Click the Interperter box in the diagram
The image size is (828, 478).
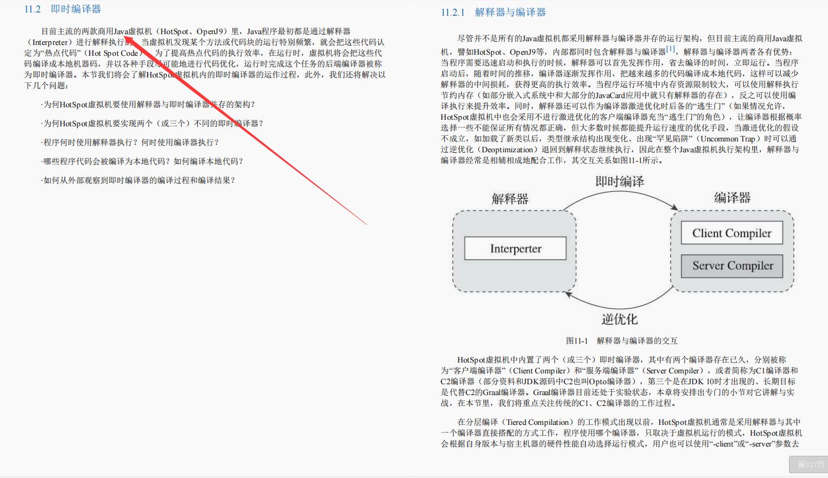click(x=515, y=248)
